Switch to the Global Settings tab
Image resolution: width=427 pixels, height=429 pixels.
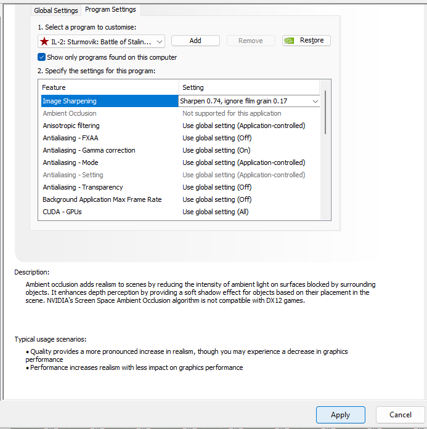pos(56,10)
